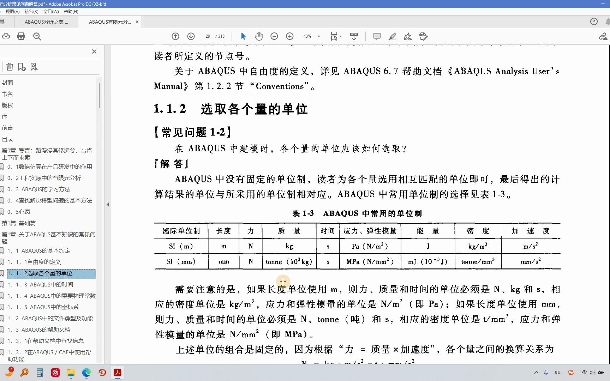The width and height of the screenshot is (610, 381).
Task: Choose the selection arrow tool
Action: point(243,36)
